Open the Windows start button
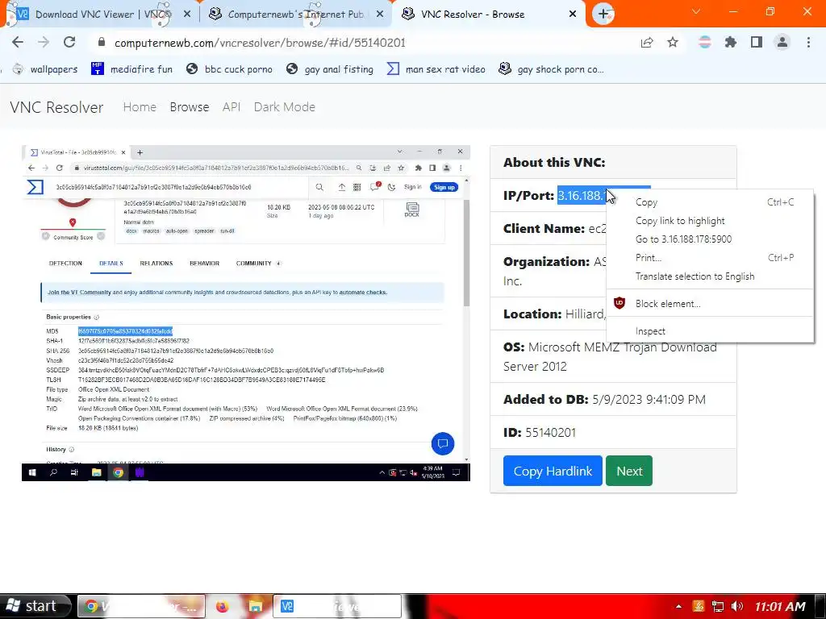The width and height of the screenshot is (826, 619). pyautogui.click(x=35, y=606)
